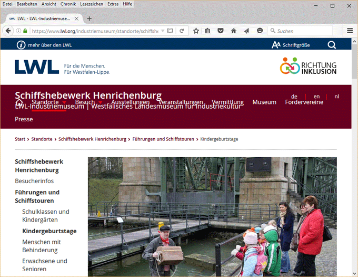Click Standorte in the breadcrumb
The width and height of the screenshot is (358, 277).
tap(42, 139)
